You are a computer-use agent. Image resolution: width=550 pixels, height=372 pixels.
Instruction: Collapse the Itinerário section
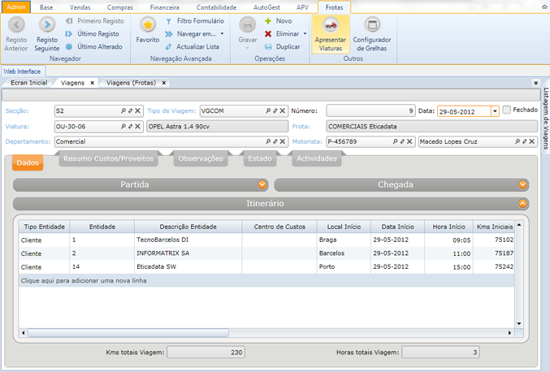click(x=523, y=203)
